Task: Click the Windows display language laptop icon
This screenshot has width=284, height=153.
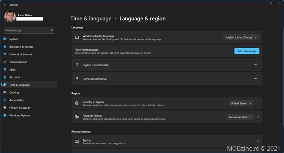Action: click(77, 37)
